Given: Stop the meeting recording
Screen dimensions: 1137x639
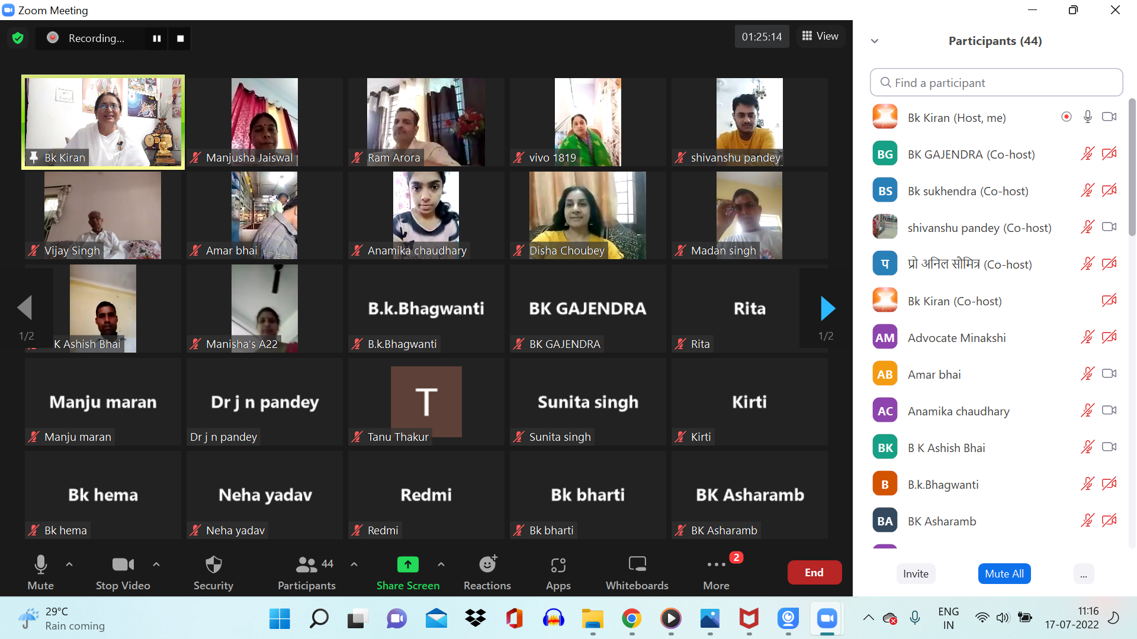Looking at the screenshot, I should click(x=181, y=38).
